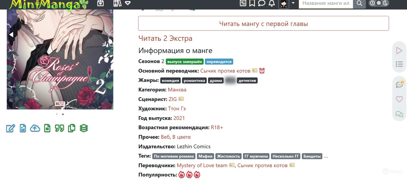This screenshot has height=182, width=407.
Task: Open the green discussion bubbles icon in sidebar
Action: [x=399, y=114]
